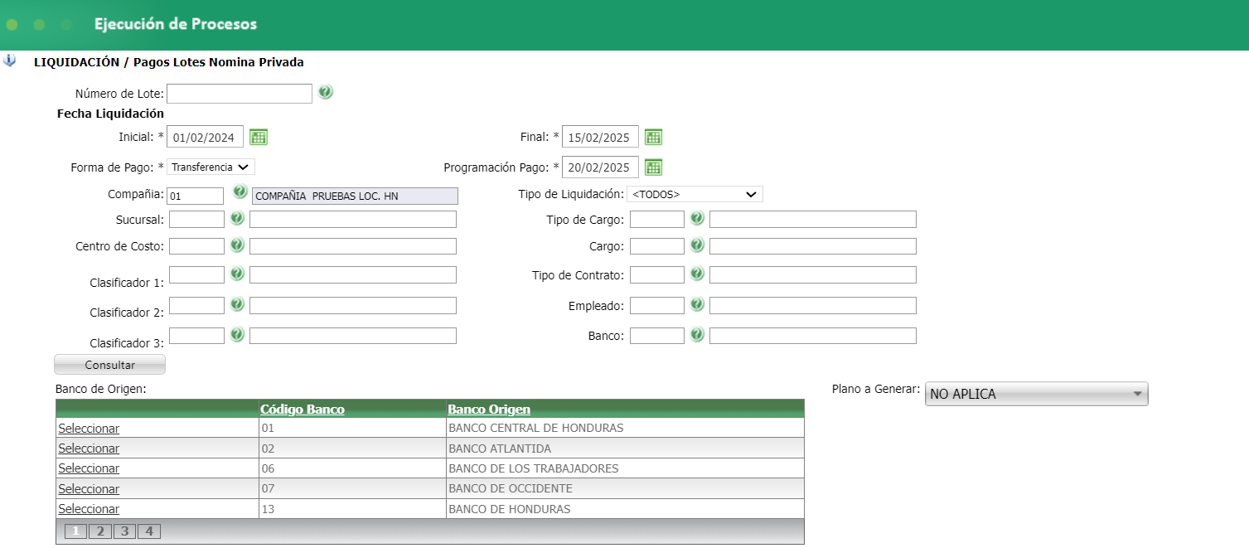This screenshot has height=548, width=1249.
Task: Sort table by Banco Origen header
Action: [489, 409]
